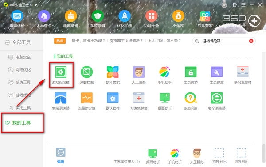Select 功能大全 in the top toolbar
The width and height of the screenshot is (266, 167).
pyautogui.click(x=152, y=19)
